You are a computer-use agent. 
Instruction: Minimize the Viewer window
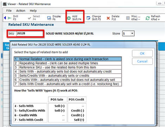pos(160,4)
